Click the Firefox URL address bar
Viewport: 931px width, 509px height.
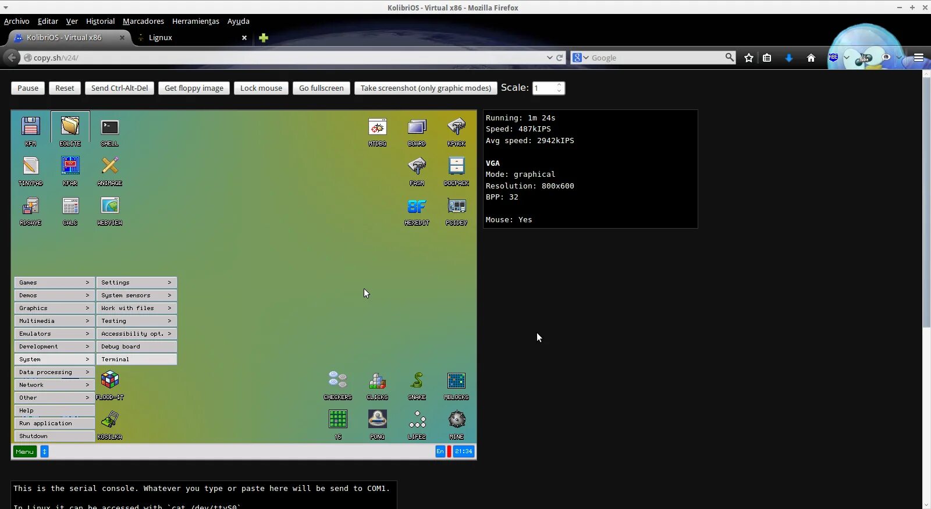(288, 58)
